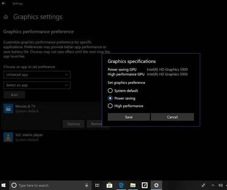227x190 pixels.
Task: Expand the Universal app dropdown
Action: (37, 75)
